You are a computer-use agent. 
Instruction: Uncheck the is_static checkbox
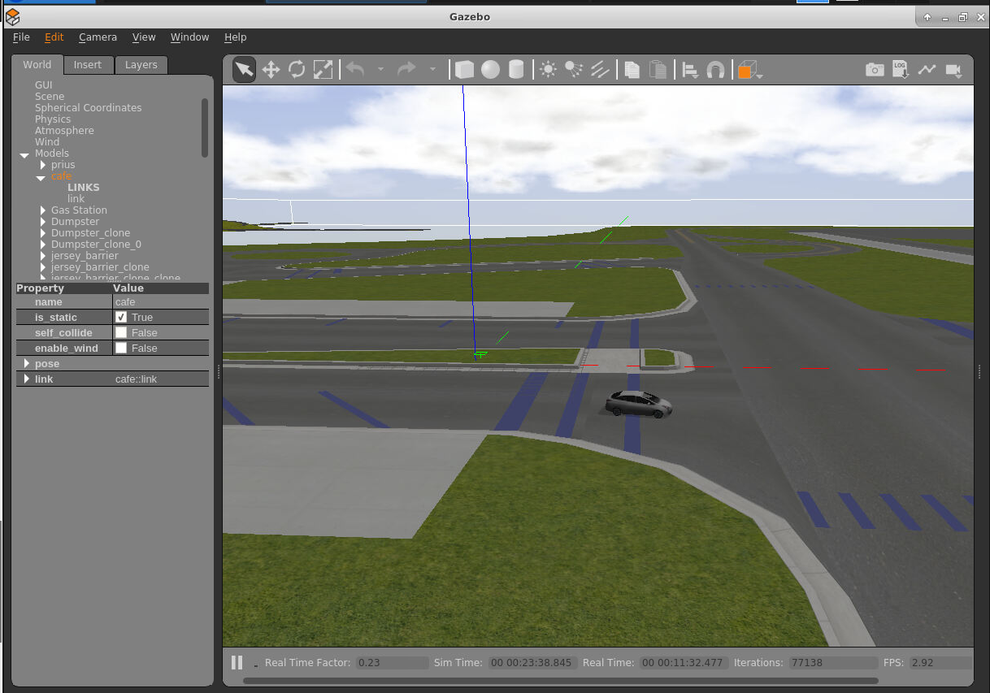pos(121,318)
